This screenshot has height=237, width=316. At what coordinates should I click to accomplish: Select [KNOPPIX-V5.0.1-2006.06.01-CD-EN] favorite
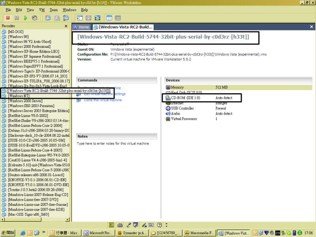37,180
